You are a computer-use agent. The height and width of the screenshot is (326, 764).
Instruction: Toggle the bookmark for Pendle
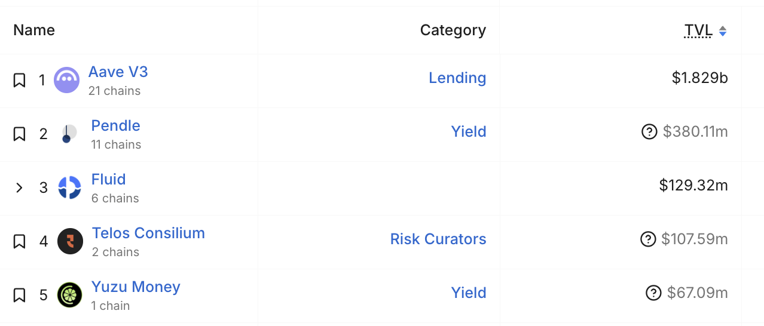(x=19, y=134)
